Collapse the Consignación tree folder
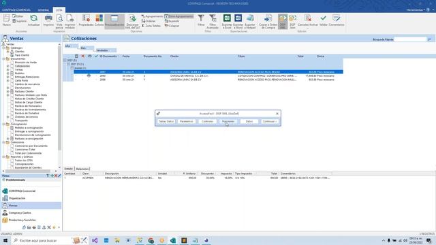Screen dimensions: 436x245 tap(3, 124)
